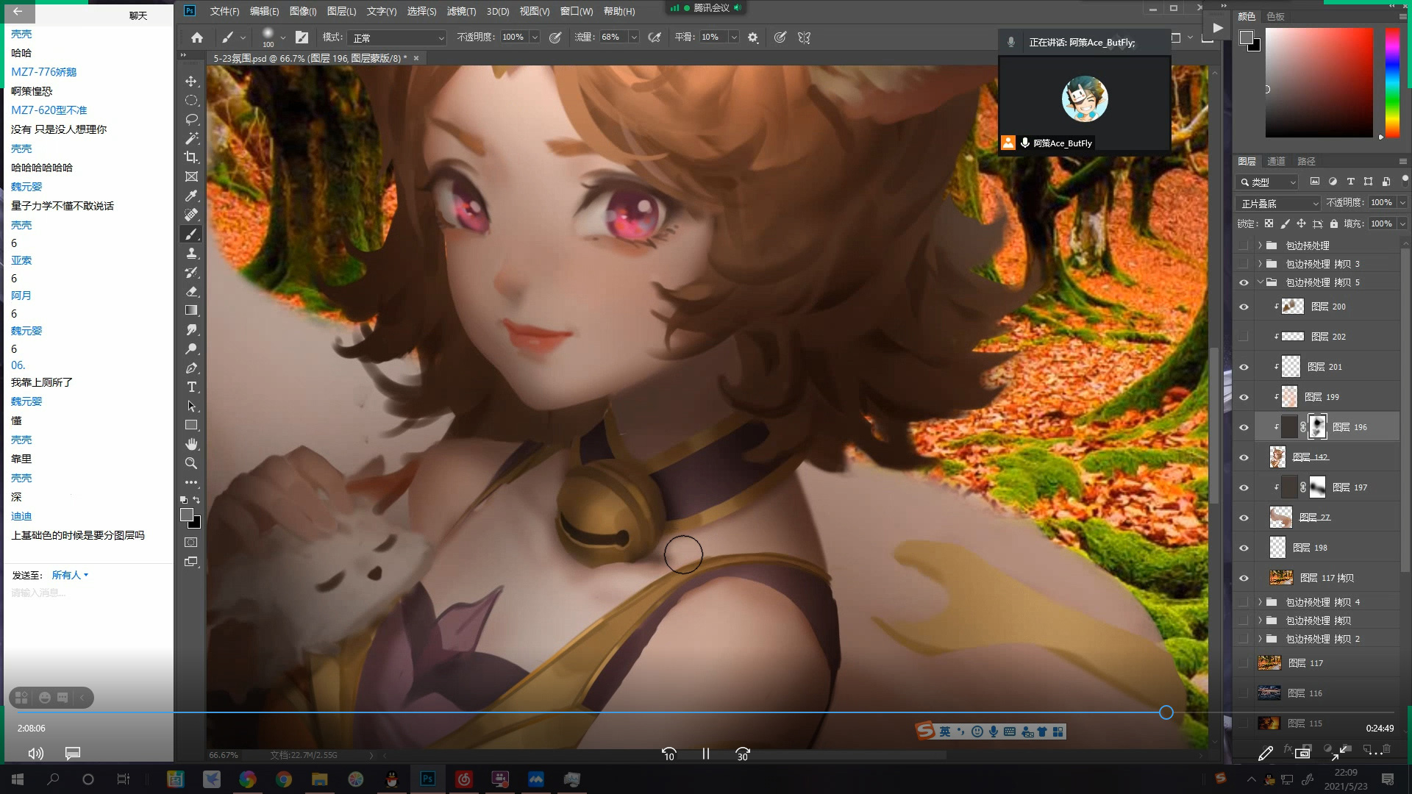Open the brush mode dropdown 正常
1412x794 pixels.
(x=398, y=37)
